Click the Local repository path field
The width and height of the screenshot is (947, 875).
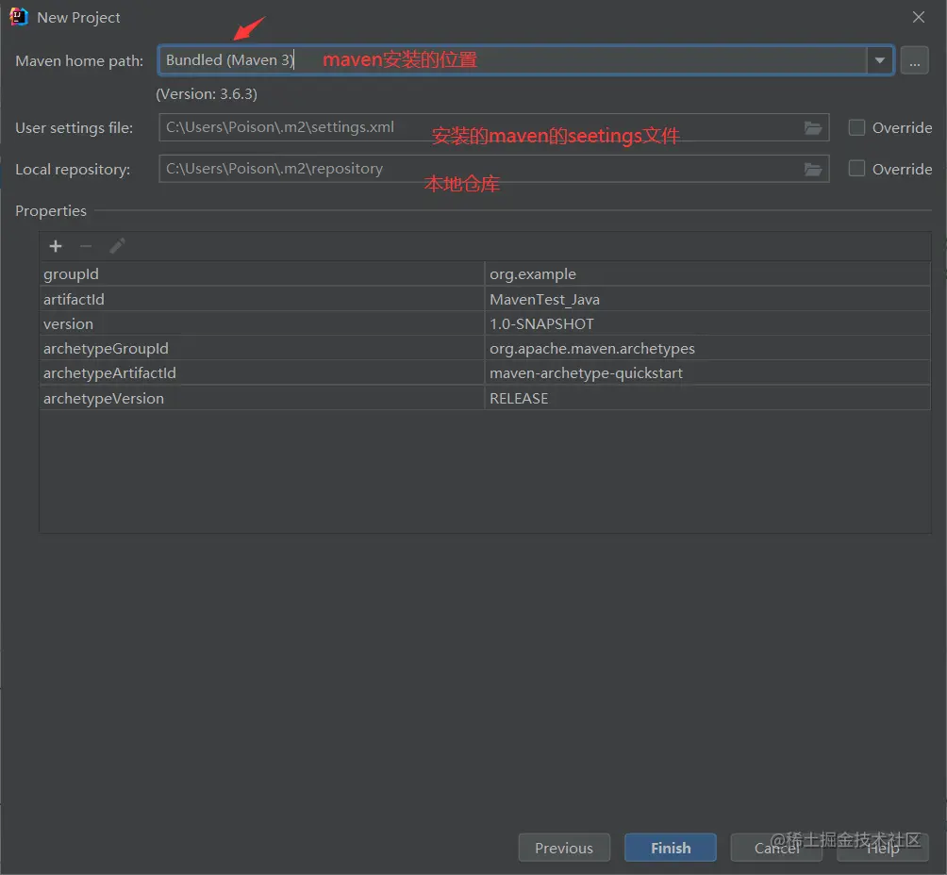click(x=493, y=169)
